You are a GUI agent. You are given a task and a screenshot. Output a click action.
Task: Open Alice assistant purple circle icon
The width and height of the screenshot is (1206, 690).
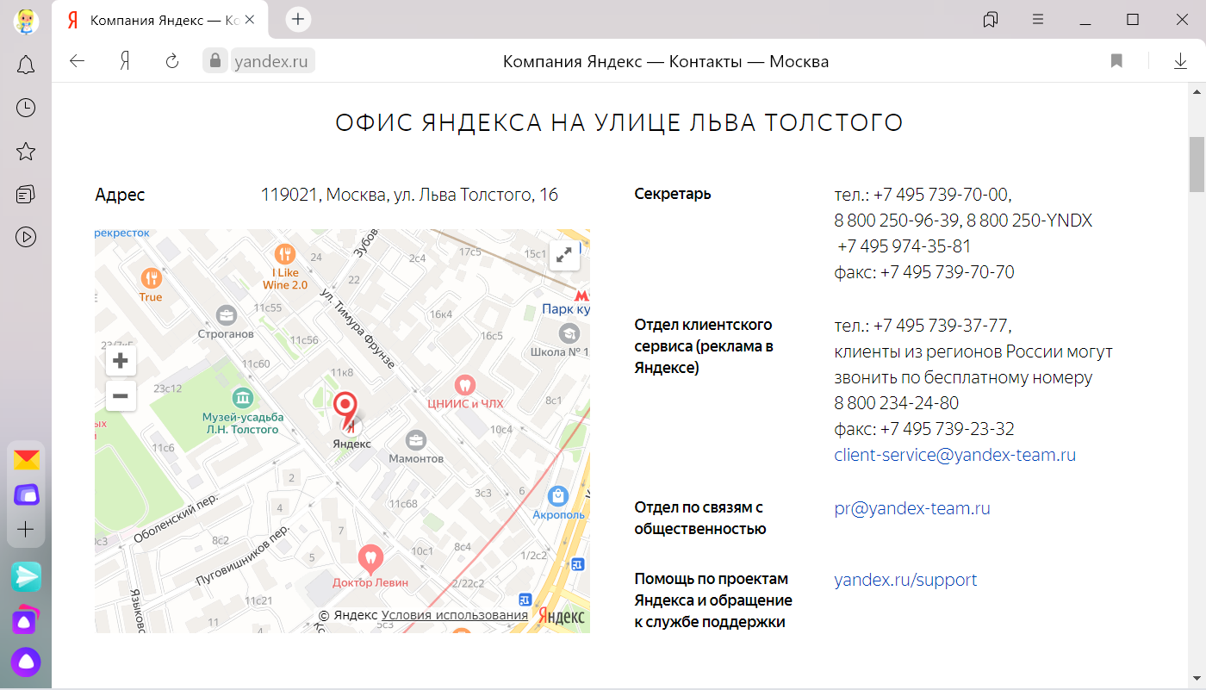(26, 662)
